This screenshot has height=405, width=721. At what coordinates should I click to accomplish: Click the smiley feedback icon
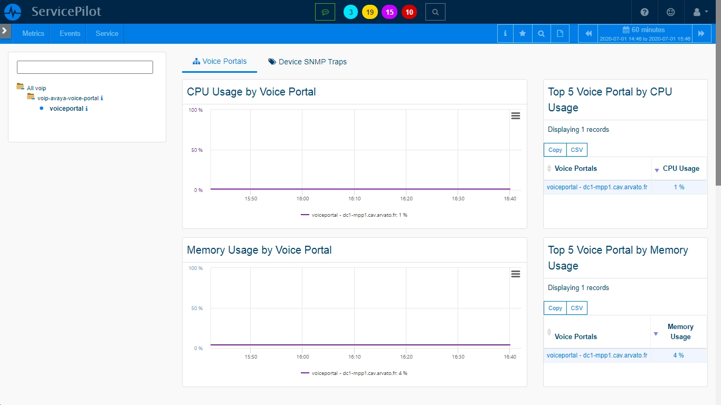671,12
